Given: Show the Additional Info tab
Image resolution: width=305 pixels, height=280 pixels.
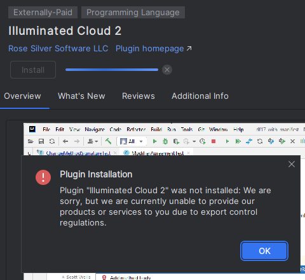Looking at the screenshot, I should (200, 96).
